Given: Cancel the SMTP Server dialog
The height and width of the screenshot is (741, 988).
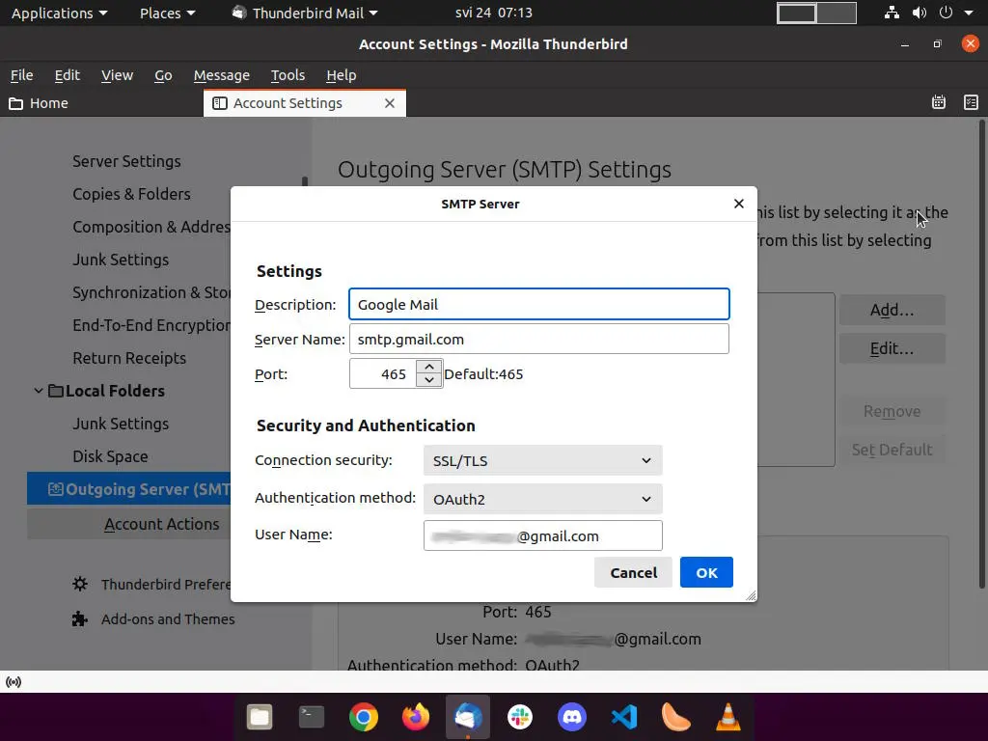Looking at the screenshot, I should tap(633, 572).
